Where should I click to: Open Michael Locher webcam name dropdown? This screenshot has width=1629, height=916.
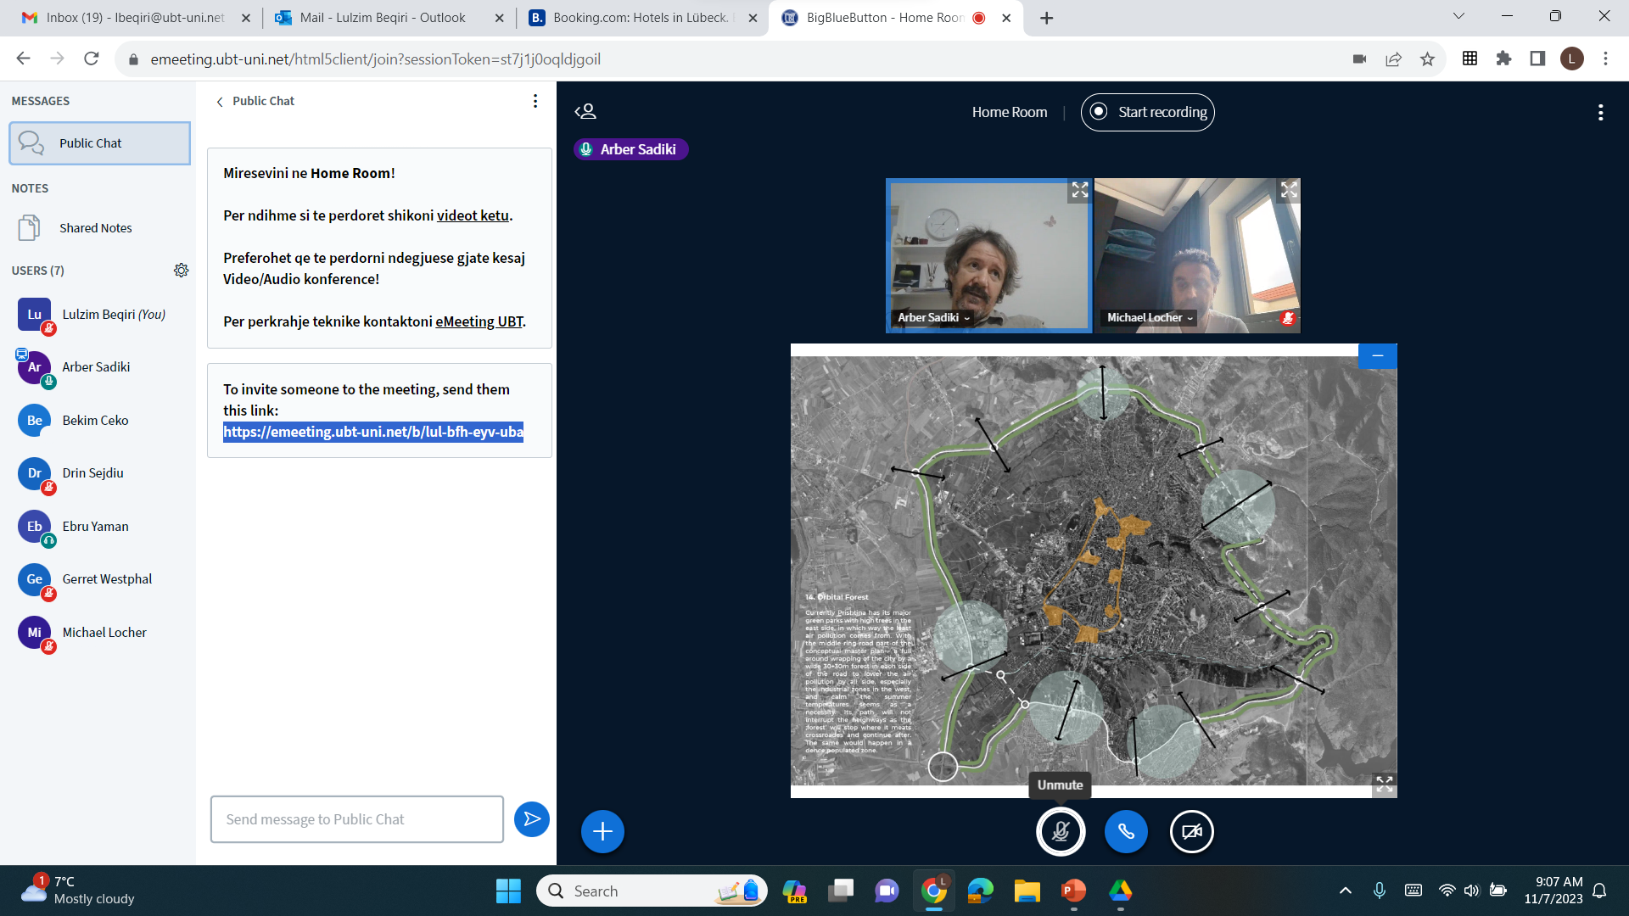point(1150,318)
